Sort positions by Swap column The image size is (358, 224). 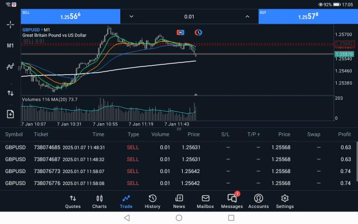tap(314, 134)
